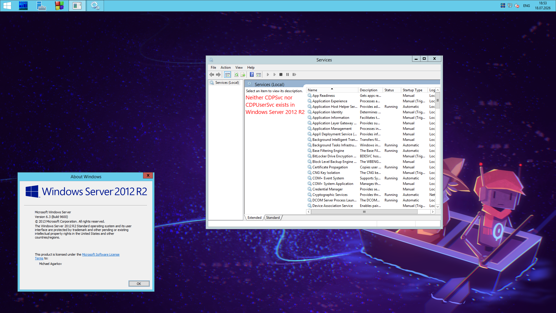
Task: Open the Action menu in Services
Action: coord(226,68)
